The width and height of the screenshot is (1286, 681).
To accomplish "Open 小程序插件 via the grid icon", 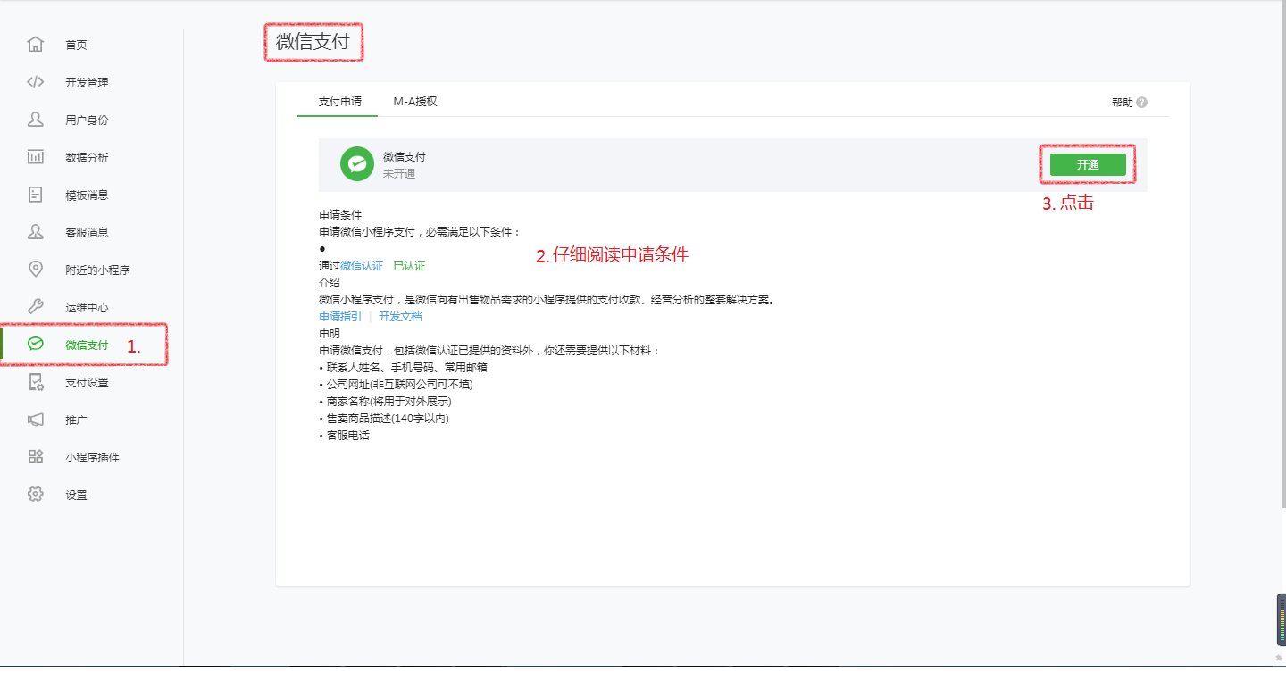I will [x=36, y=456].
